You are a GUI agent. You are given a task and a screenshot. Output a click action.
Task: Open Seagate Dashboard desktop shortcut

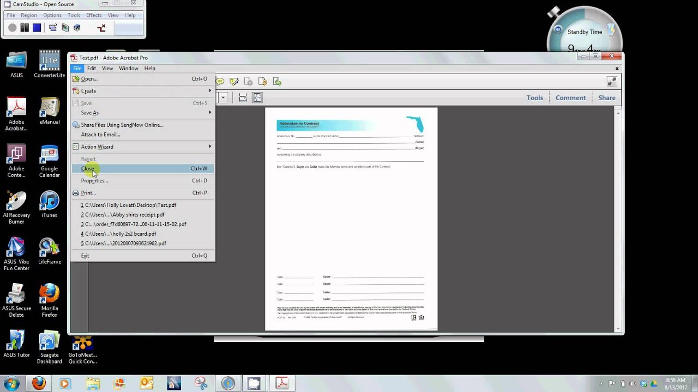point(49,347)
